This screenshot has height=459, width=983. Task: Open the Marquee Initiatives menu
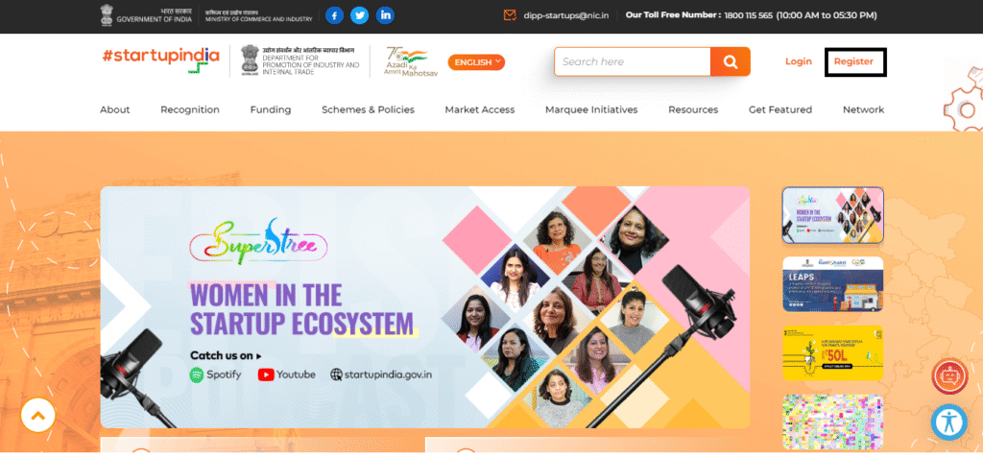click(x=591, y=109)
